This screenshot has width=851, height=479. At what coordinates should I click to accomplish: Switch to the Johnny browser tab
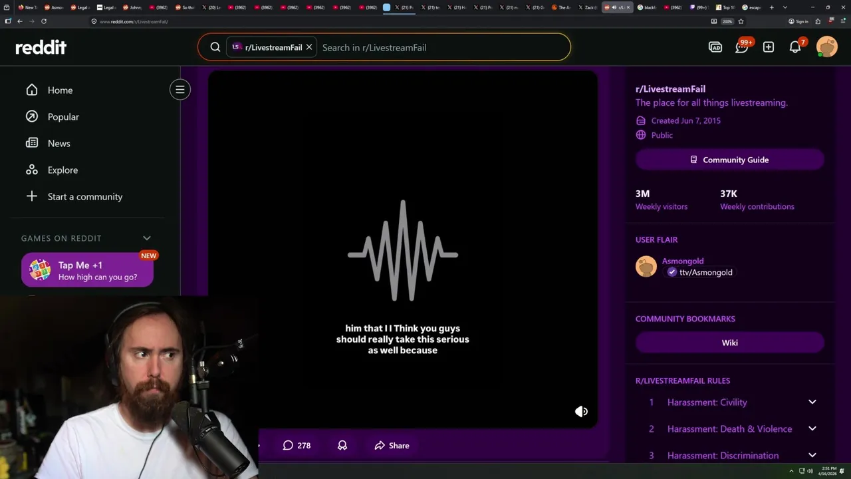point(132,7)
